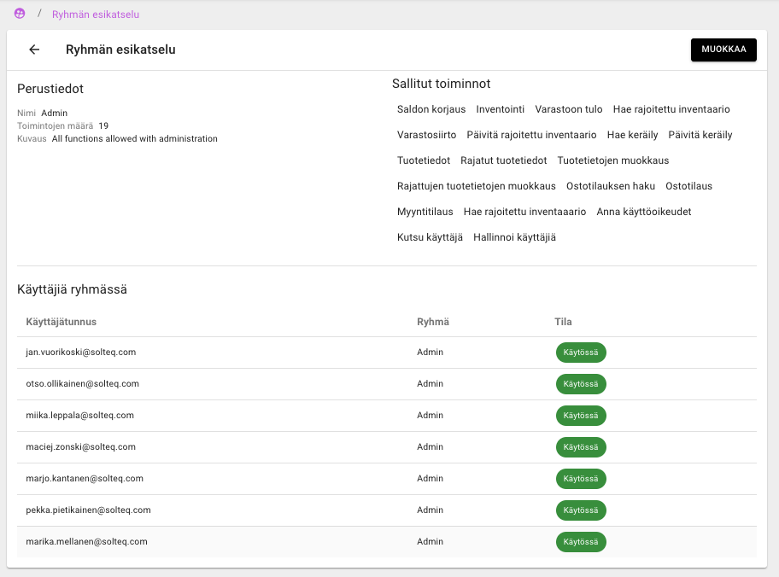Select the Tuotetiedot chip
Viewport: 779px width, 577px height.
pyautogui.click(x=424, y=160)
